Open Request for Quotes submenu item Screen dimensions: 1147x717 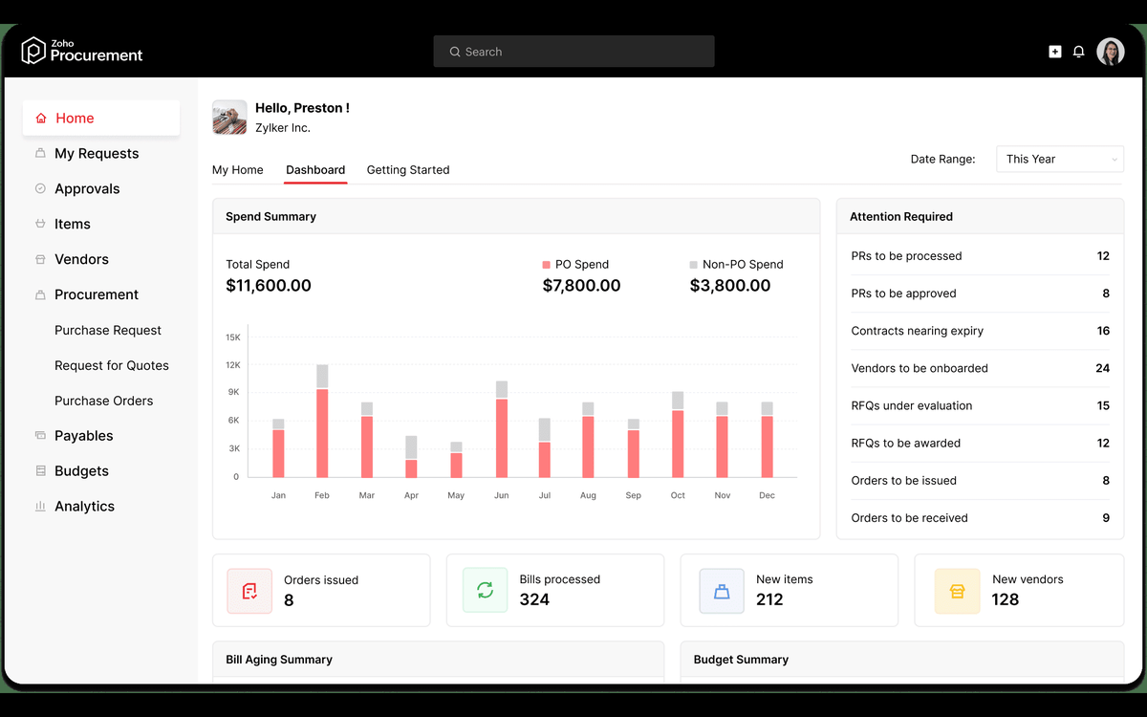[112, 365]
